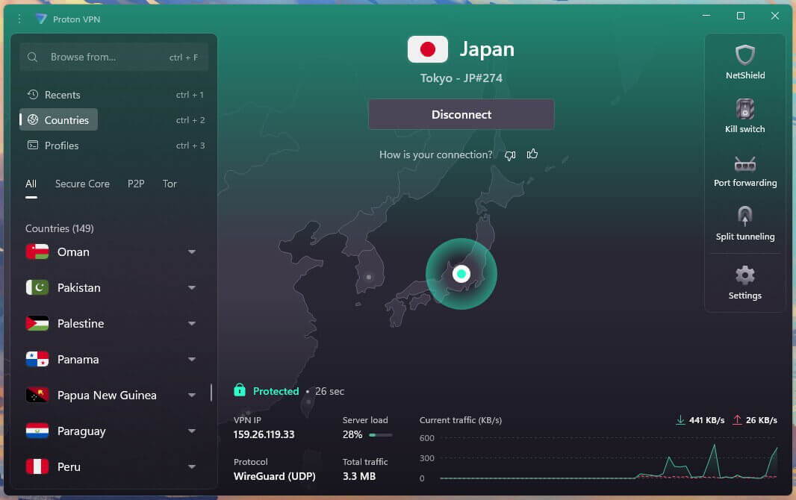The width and height of the screenshot is (796, 500).
Task: Click the Oman flag icon
Action: 37,251
